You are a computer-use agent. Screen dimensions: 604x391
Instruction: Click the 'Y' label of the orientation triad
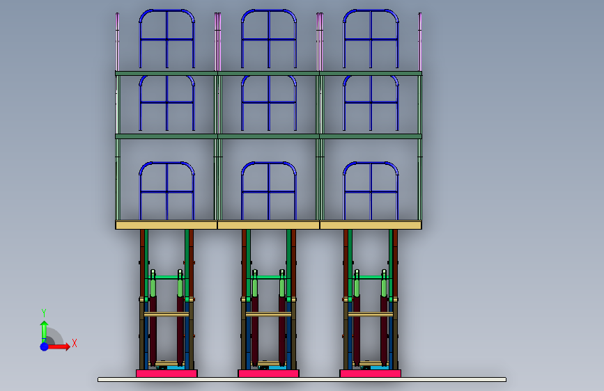click(44, 313)
